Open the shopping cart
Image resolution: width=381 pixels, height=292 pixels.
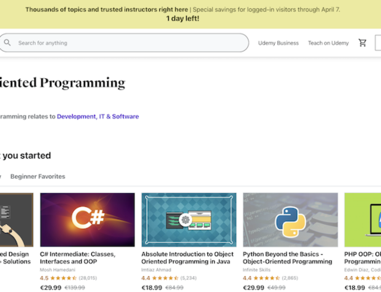click(362, 43)
